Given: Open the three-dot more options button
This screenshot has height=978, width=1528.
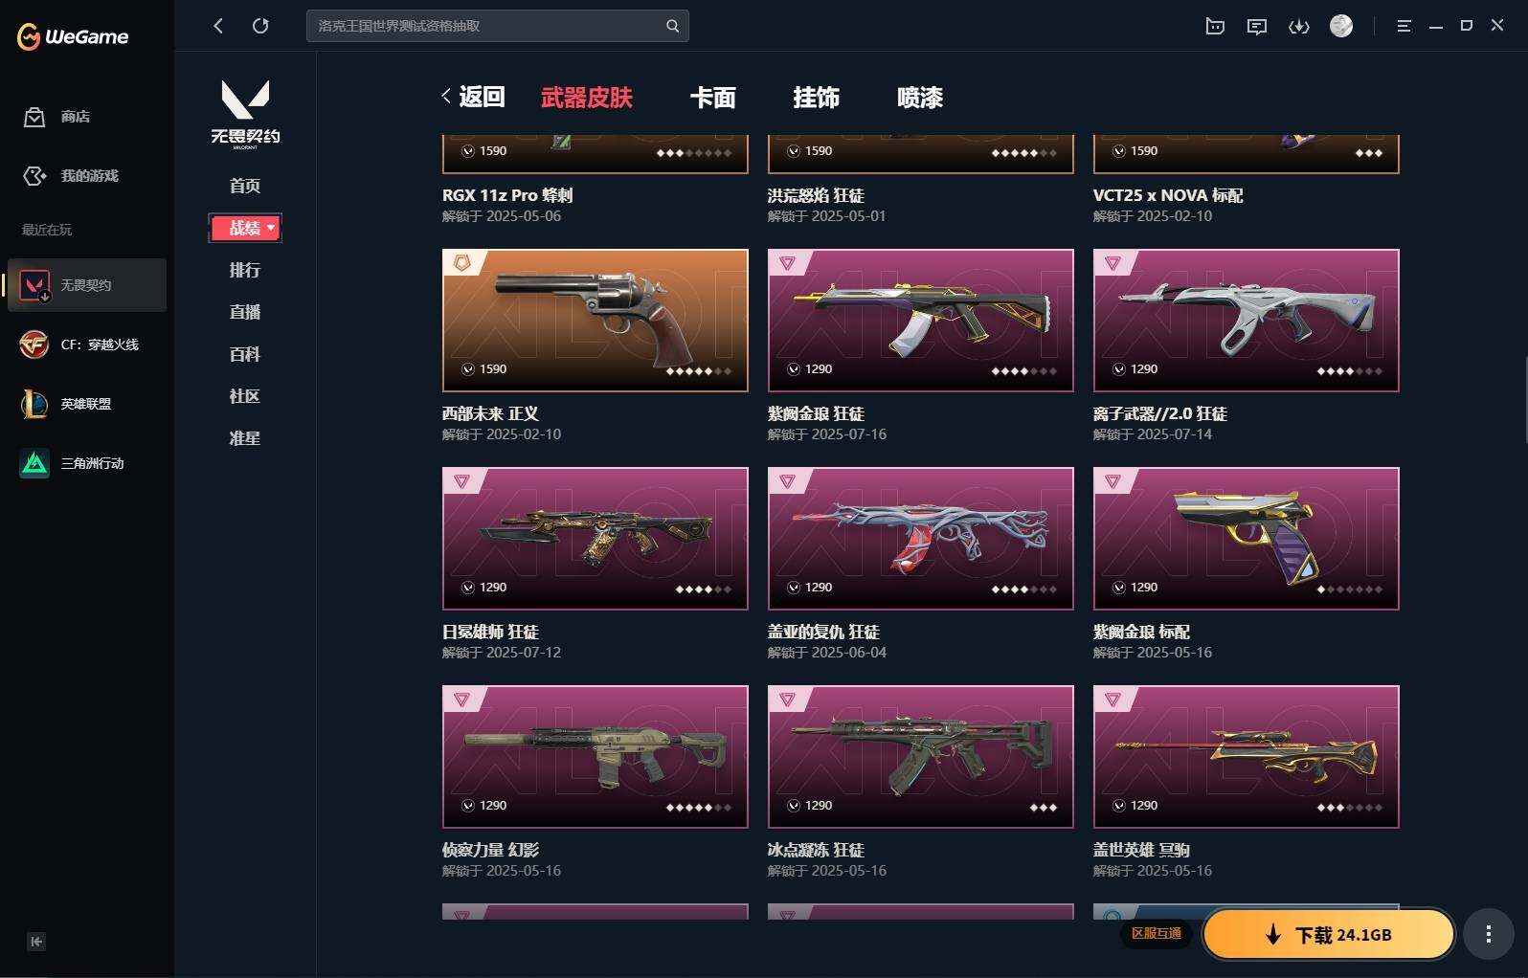Looking at the screenshot, I should point(1488,934).
